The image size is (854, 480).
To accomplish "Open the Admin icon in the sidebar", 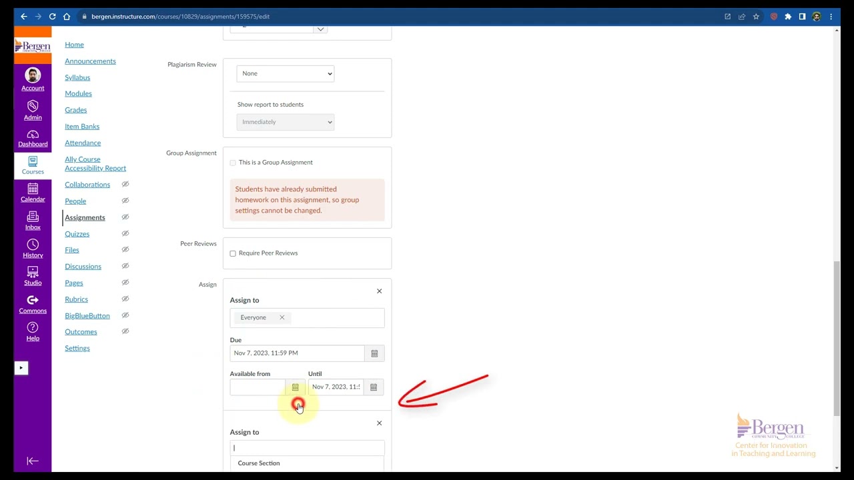I will tap(33, 110).
